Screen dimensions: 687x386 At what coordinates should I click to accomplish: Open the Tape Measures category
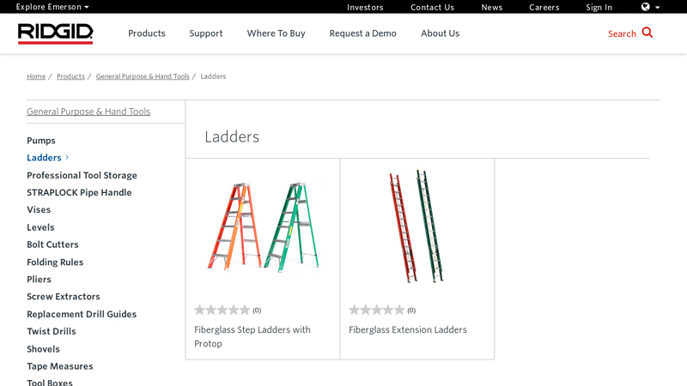click(x=60, y=366)
